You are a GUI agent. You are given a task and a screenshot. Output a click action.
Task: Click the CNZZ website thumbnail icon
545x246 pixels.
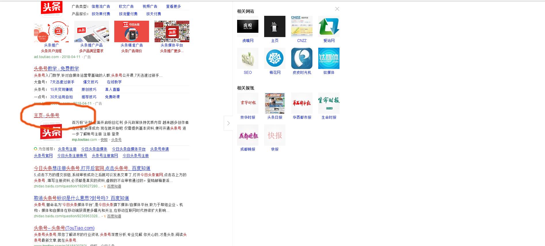[x=302, y=26]
